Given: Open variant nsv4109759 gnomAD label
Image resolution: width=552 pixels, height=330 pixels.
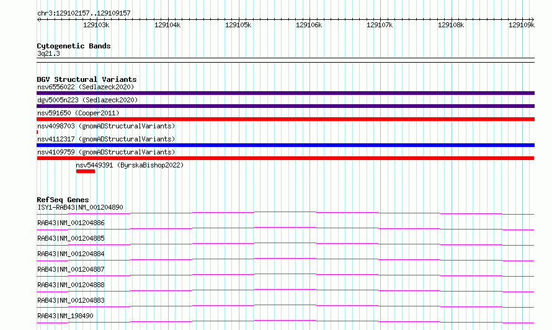Looking at the screenshot, I should pyautogui.click(x=106, y=152).
